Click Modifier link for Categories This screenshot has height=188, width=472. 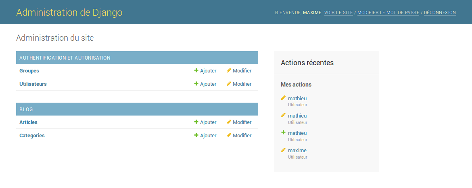coord(242,135)
